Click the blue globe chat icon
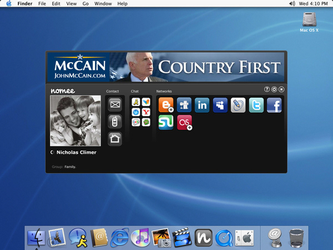Screen dimensions: 333x250 pos(136,112)
